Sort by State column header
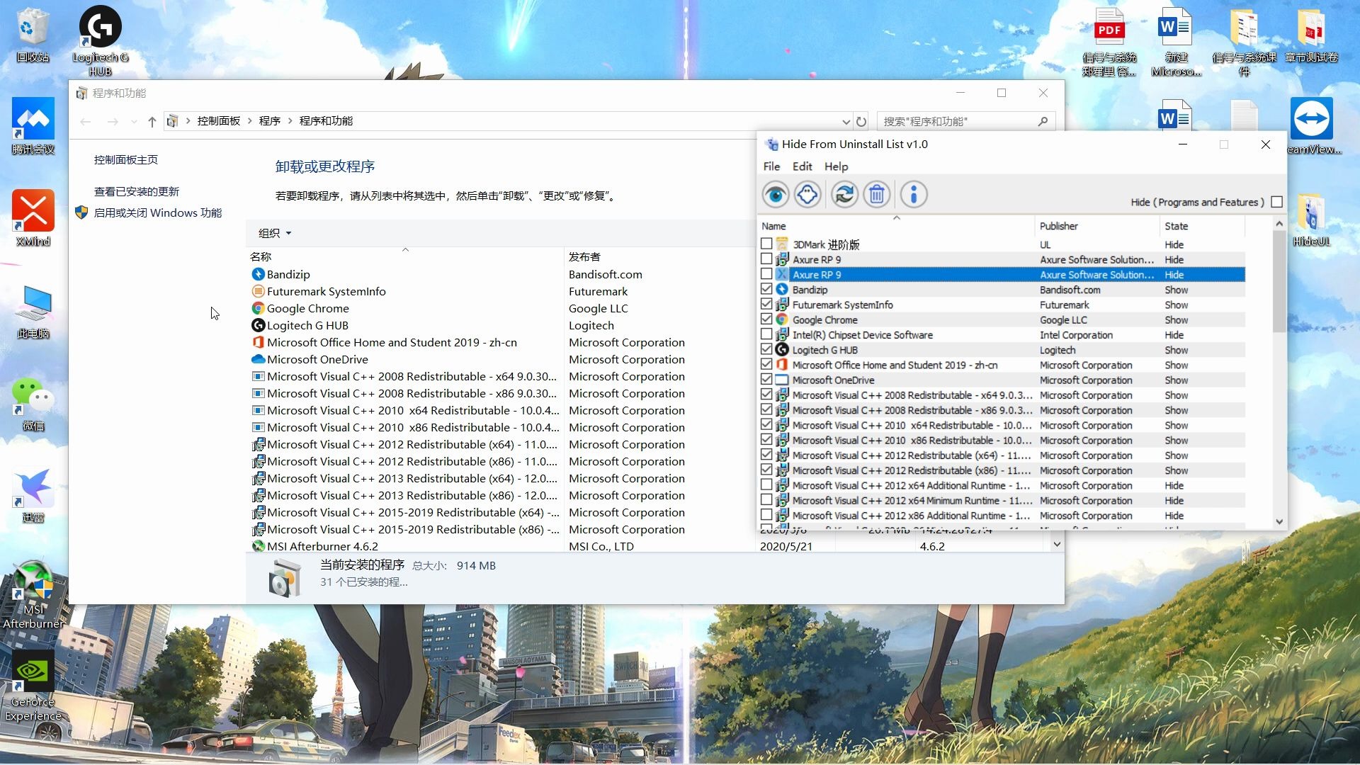Screen dimensions: 1360x765 [1202, 226]
